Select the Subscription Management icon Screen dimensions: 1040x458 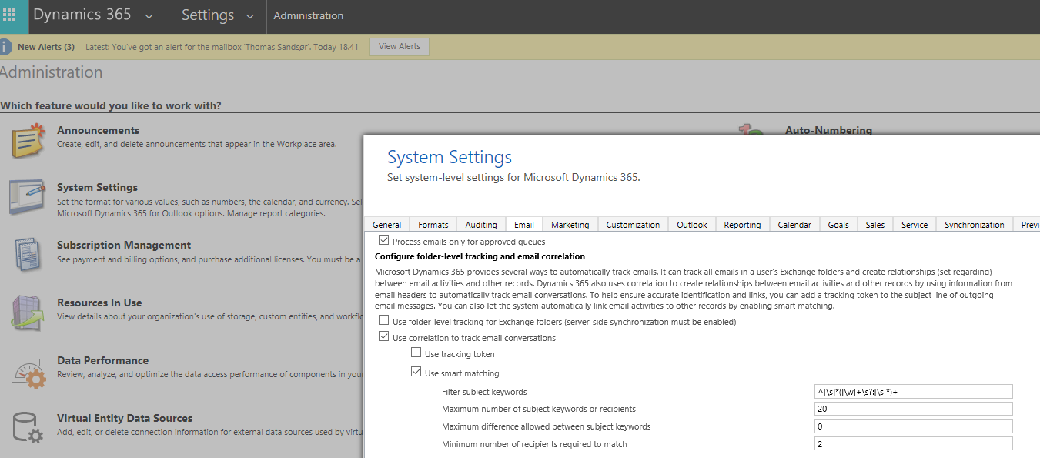point(28,256)
